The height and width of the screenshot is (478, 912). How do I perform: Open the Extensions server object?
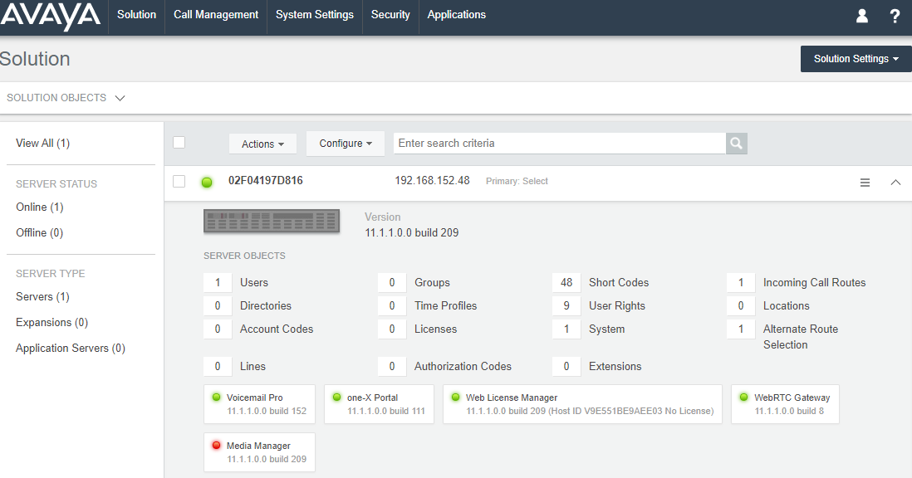pyautogui.click(x=615, y=367)
